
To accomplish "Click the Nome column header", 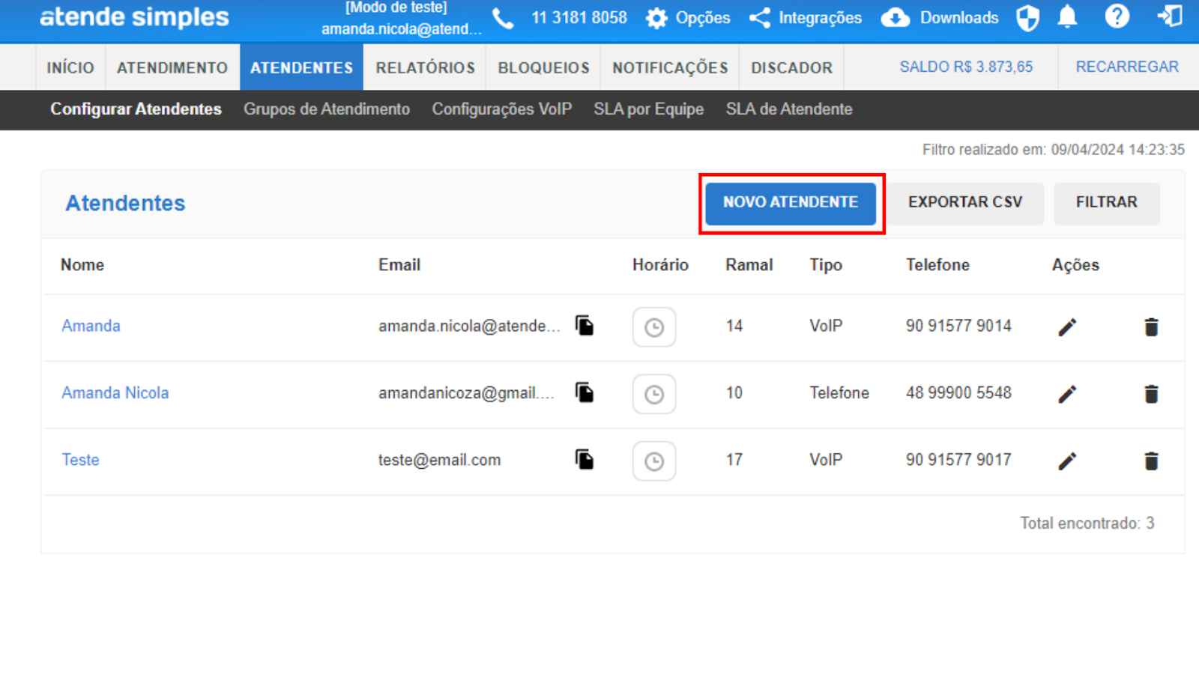I will click(x=82, y=265).
